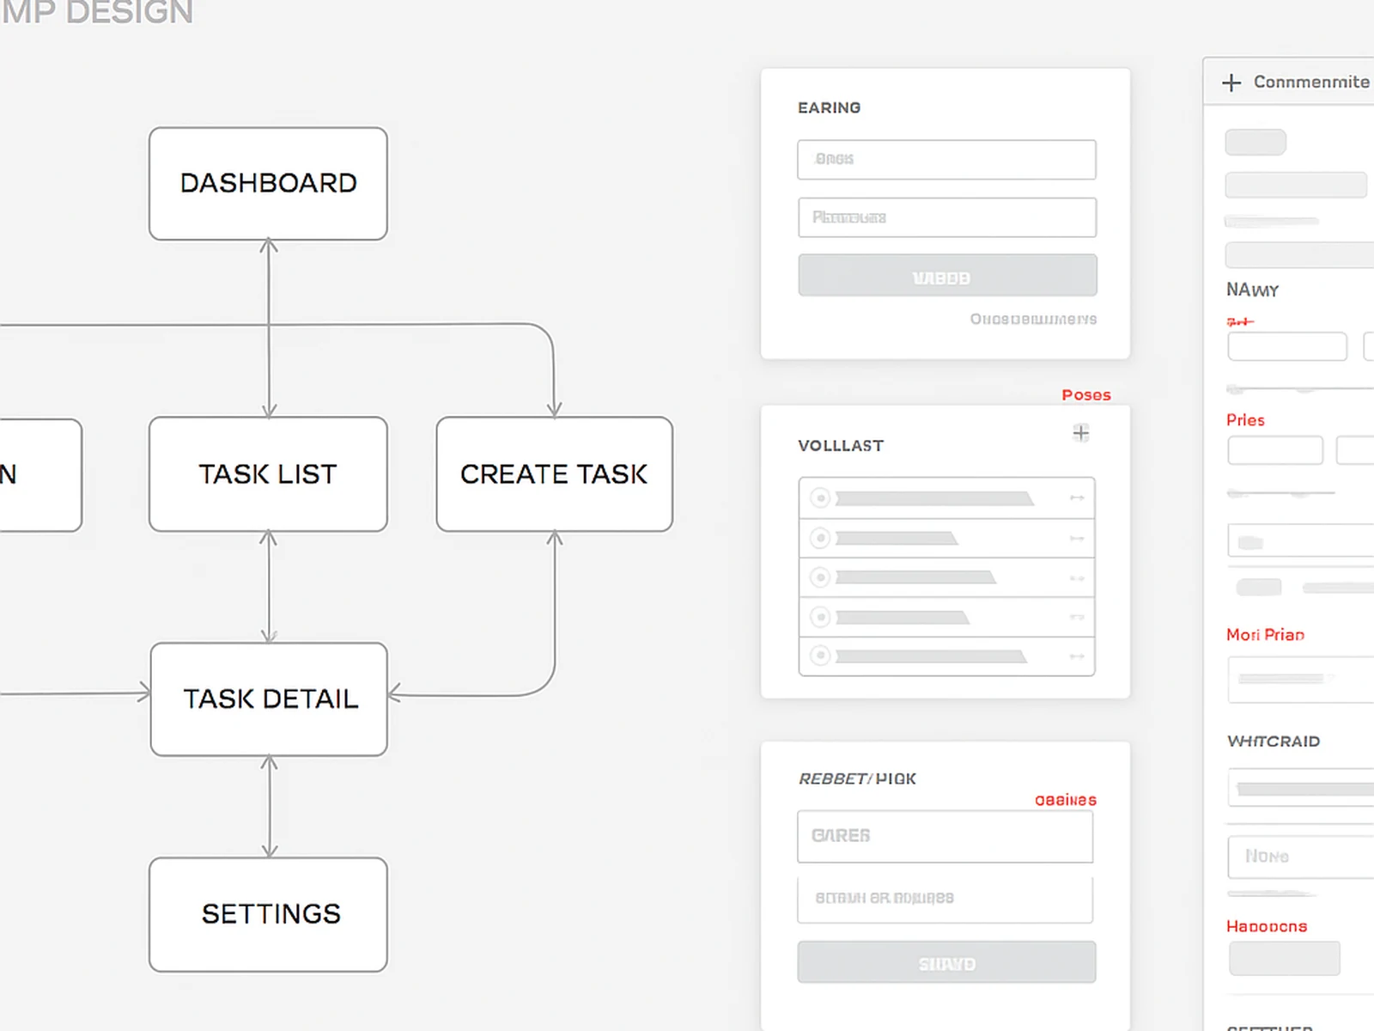
Task: Click the TASK DETAIL flowchart node
Action: pyautogui.click(x=270, y=699)
